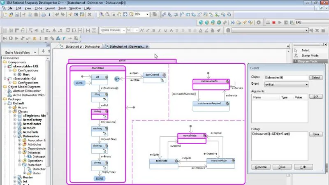Collapse the Executable EXE tree node
This screenshot has height=185, width=329.
5,66
